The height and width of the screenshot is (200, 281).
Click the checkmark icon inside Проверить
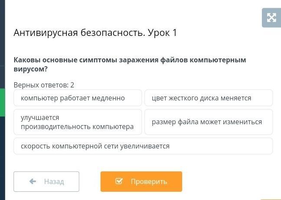pyautogui.click(x=119, y=181)
